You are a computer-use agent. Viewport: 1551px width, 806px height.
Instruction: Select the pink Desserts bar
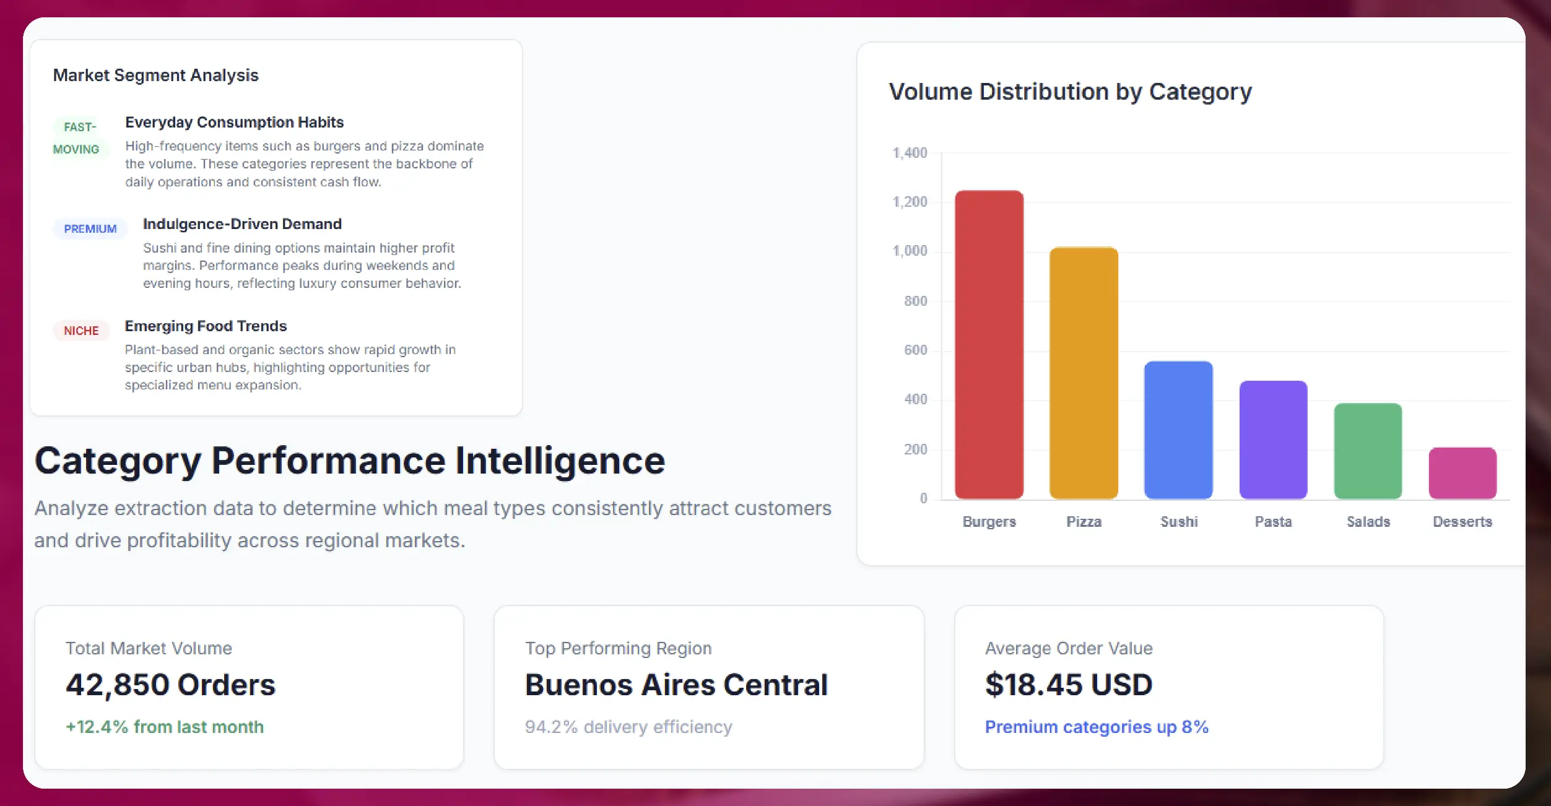point(1462,474)
